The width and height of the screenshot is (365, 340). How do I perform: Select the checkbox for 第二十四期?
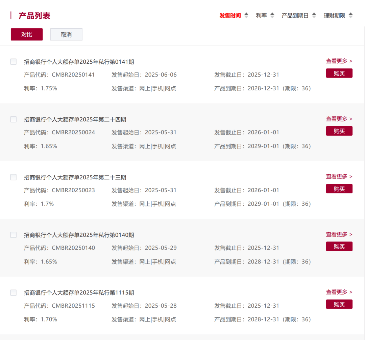pyautogui.click(x=14, y=119)
